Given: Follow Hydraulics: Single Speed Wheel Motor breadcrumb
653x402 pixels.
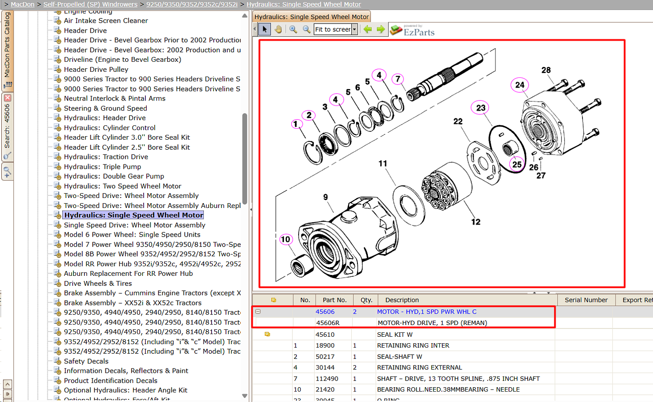Looking at the screenshot, I should (x=304, y=4).
